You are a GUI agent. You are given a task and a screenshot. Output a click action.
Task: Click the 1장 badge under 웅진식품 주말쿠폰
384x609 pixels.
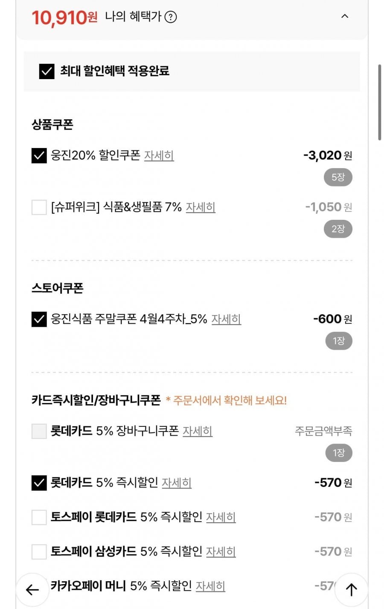338,341
